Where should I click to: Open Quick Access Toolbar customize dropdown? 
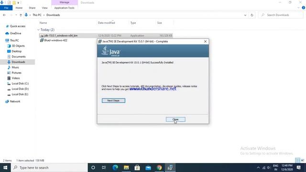point(18,3)
